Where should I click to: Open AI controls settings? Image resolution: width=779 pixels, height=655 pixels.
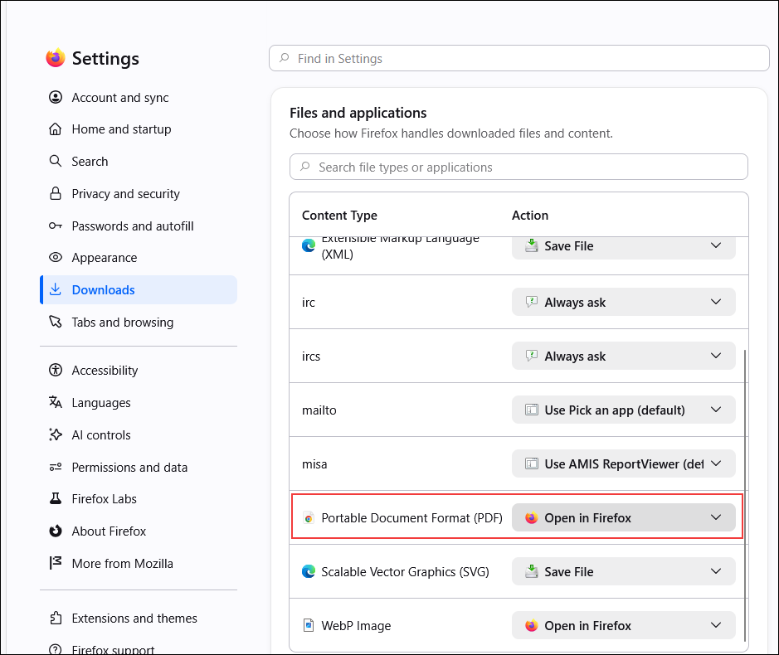click(139, 434)
